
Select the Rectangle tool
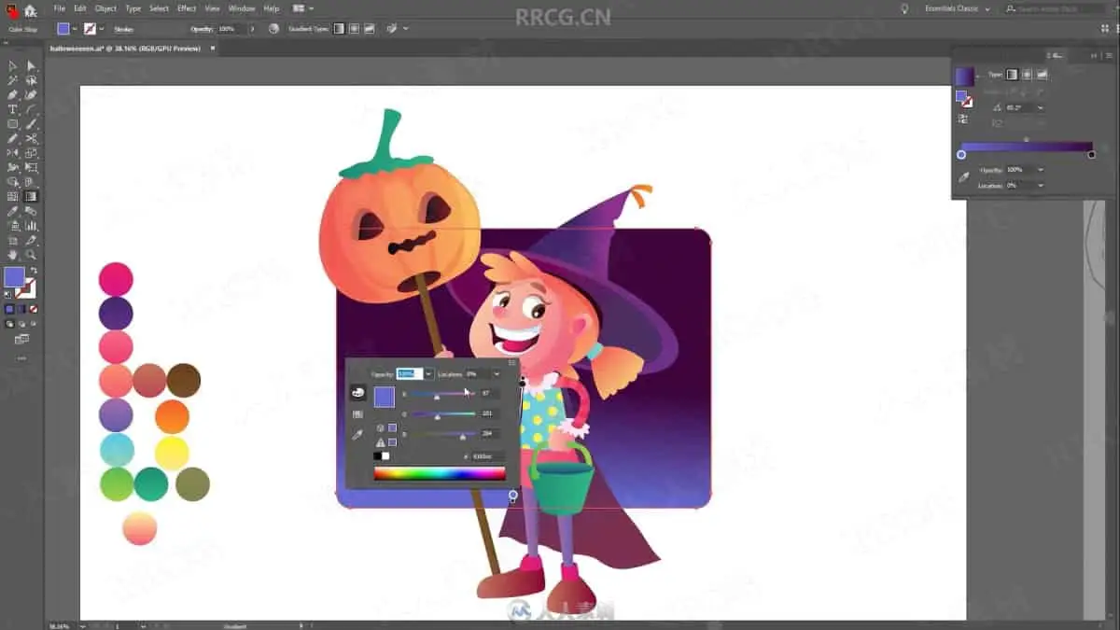point(13,124)
